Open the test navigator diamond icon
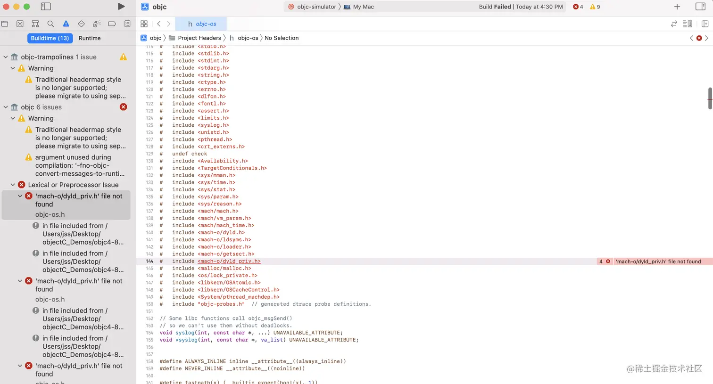 point(81,24)
